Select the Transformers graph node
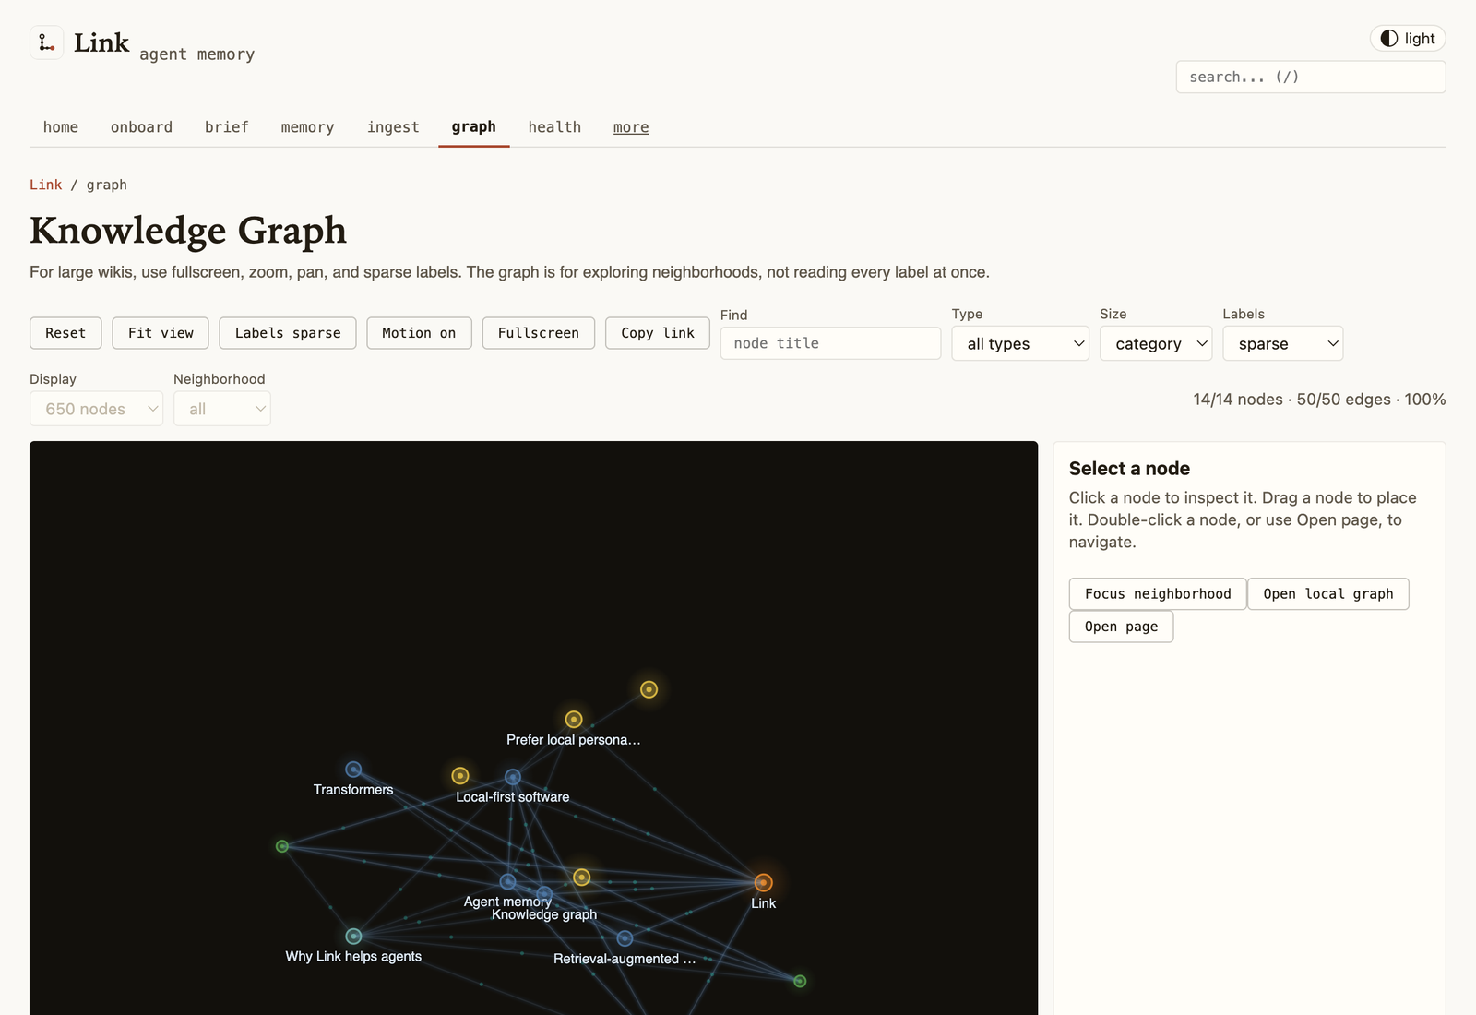Screen dimensions: 1476x1015 click(353, 770)
